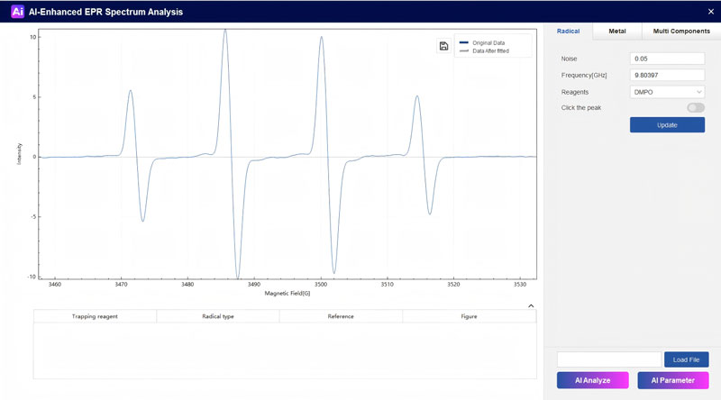Click the file path field beside Load File
The height and width of the screenshot is (400, 721).
click(608, 359)
